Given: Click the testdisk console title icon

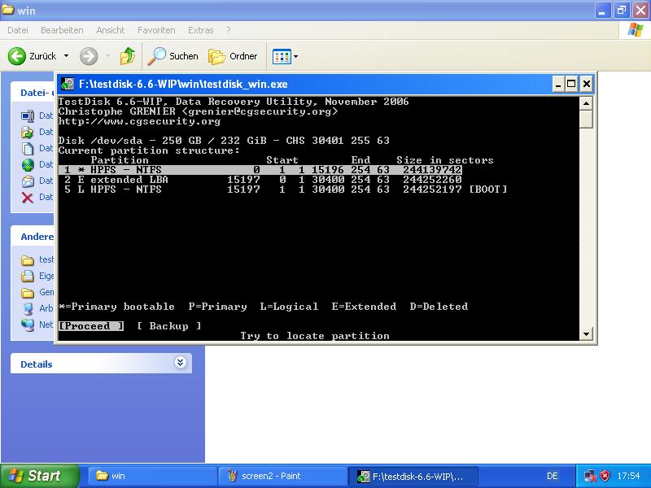Looking at the screenshot, I should [68, 85].
